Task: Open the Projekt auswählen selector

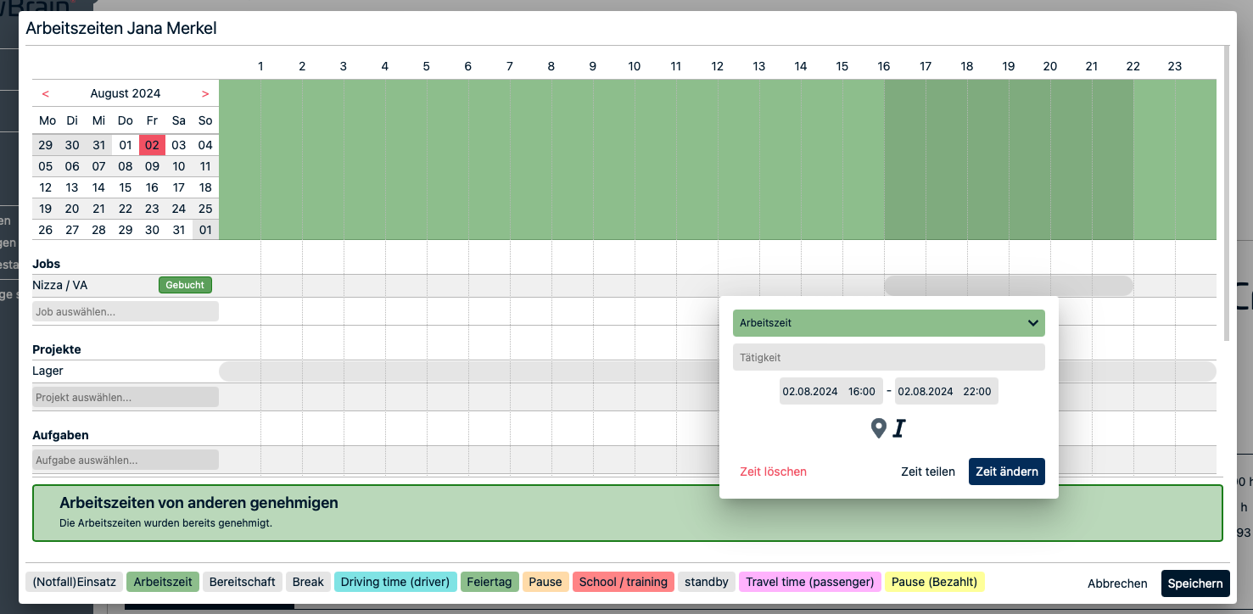Action: (126, 398)
